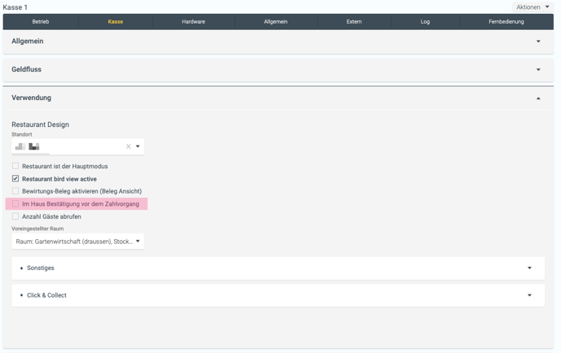561x353 pixels.
Task: Enable Bewirtungs-Beleg aktivieren checkbox
Action: [x=15, y=191]
